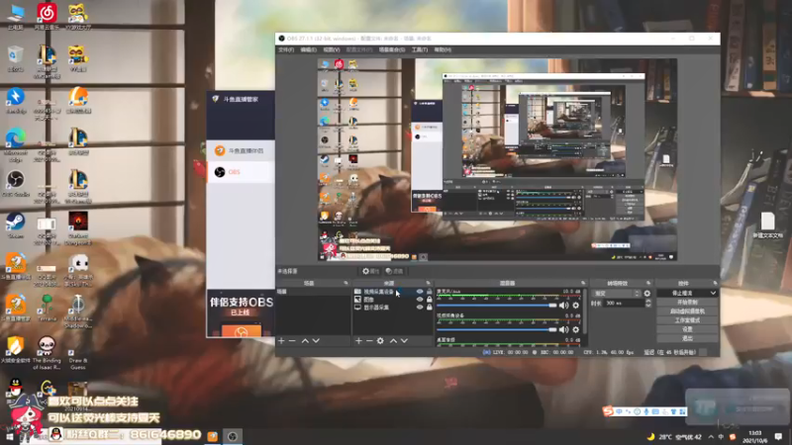The image size is (792, 445).
Task: Open Terraria desktop shortcut
Action: tap(47, 309)
